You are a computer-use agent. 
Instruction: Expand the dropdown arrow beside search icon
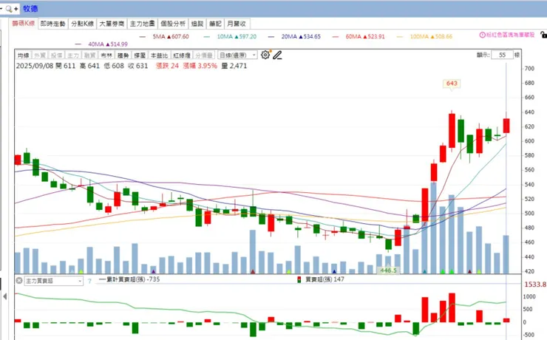(x=1, y=9)
